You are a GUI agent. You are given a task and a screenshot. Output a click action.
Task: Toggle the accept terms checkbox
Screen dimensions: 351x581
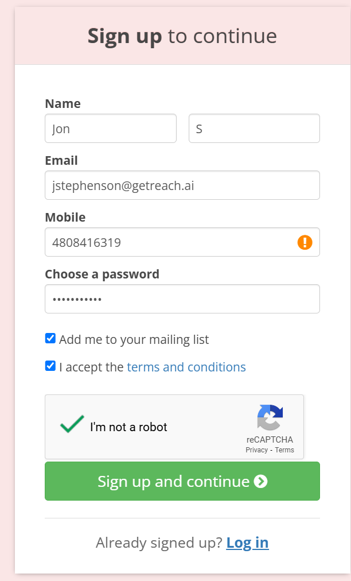click(50, 366)
